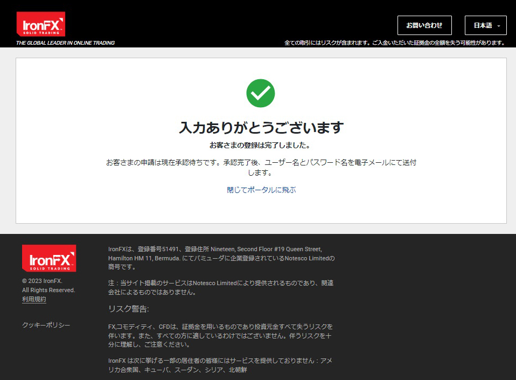This screenshot has width=516, height=380.
Task: Click the お客さまの登録は完了しました text
Action: [260, 145]
